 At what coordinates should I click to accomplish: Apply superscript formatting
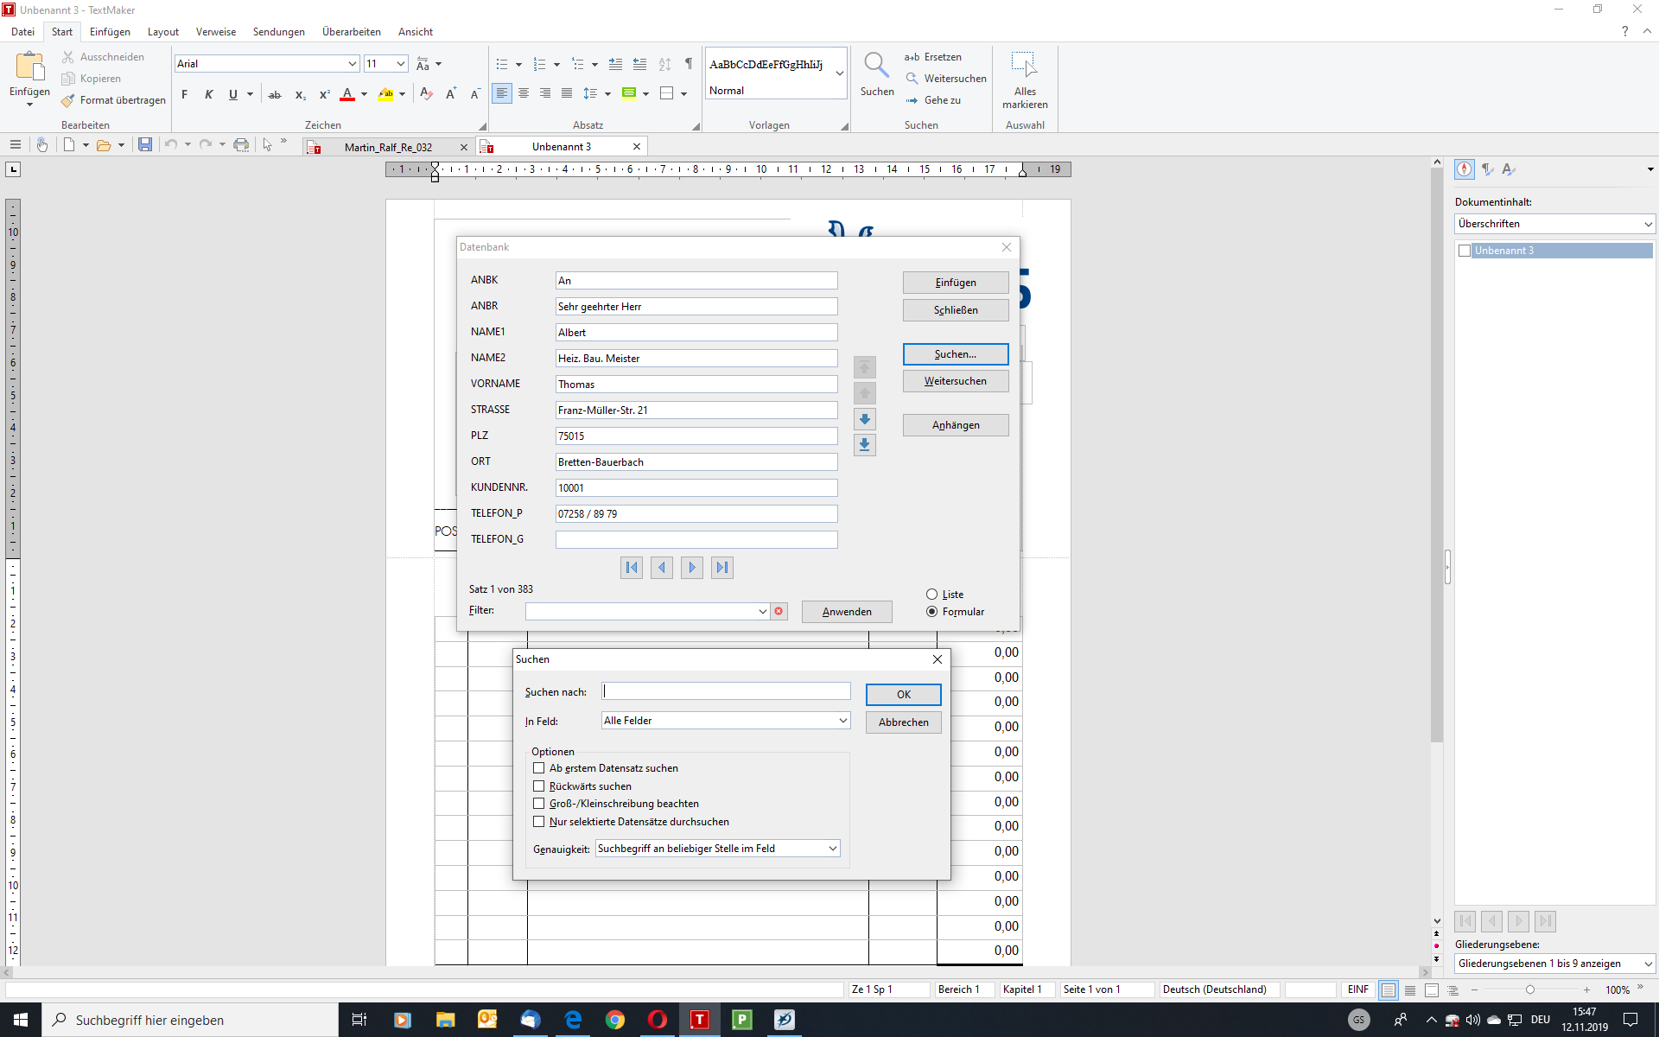click(x=324, y=94)
